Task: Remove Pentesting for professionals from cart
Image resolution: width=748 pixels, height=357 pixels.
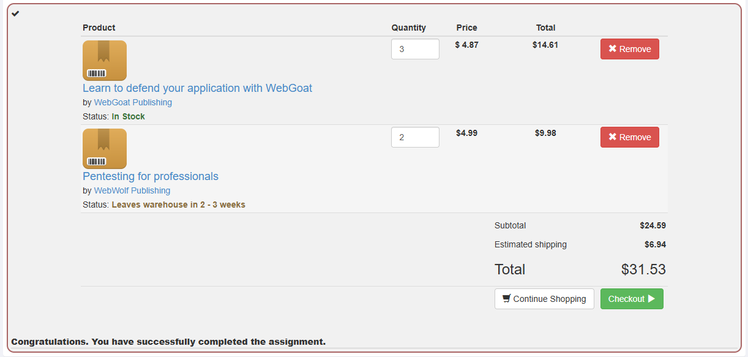Action: click(x=630, y=137)
